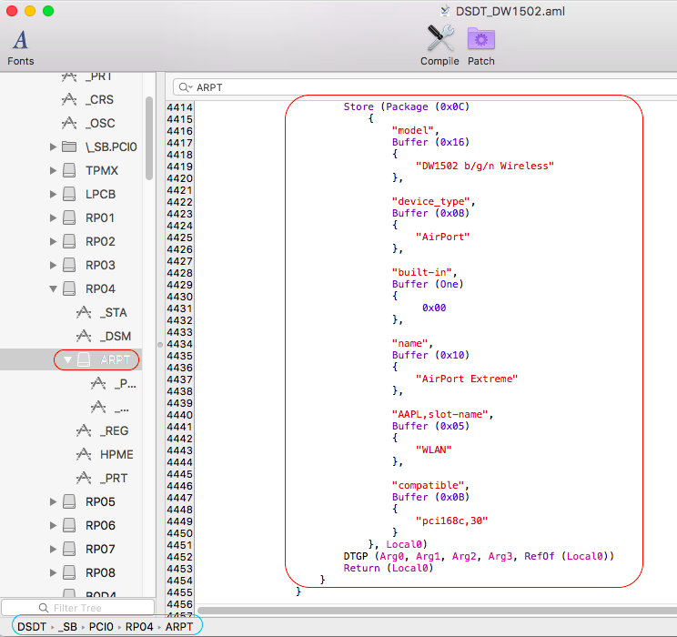Click the sidebar vertical scrollbar
The width and height of the screenshot is (677, 637).
[x=148, y=136]
